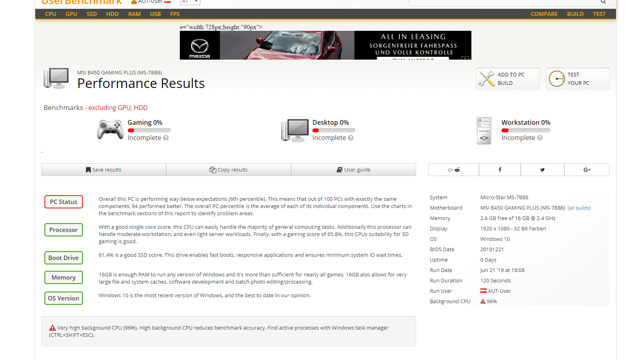Screen dimensions: 640x360
Task: Go to the BUILD page
Action: click(x=576, y=14)
